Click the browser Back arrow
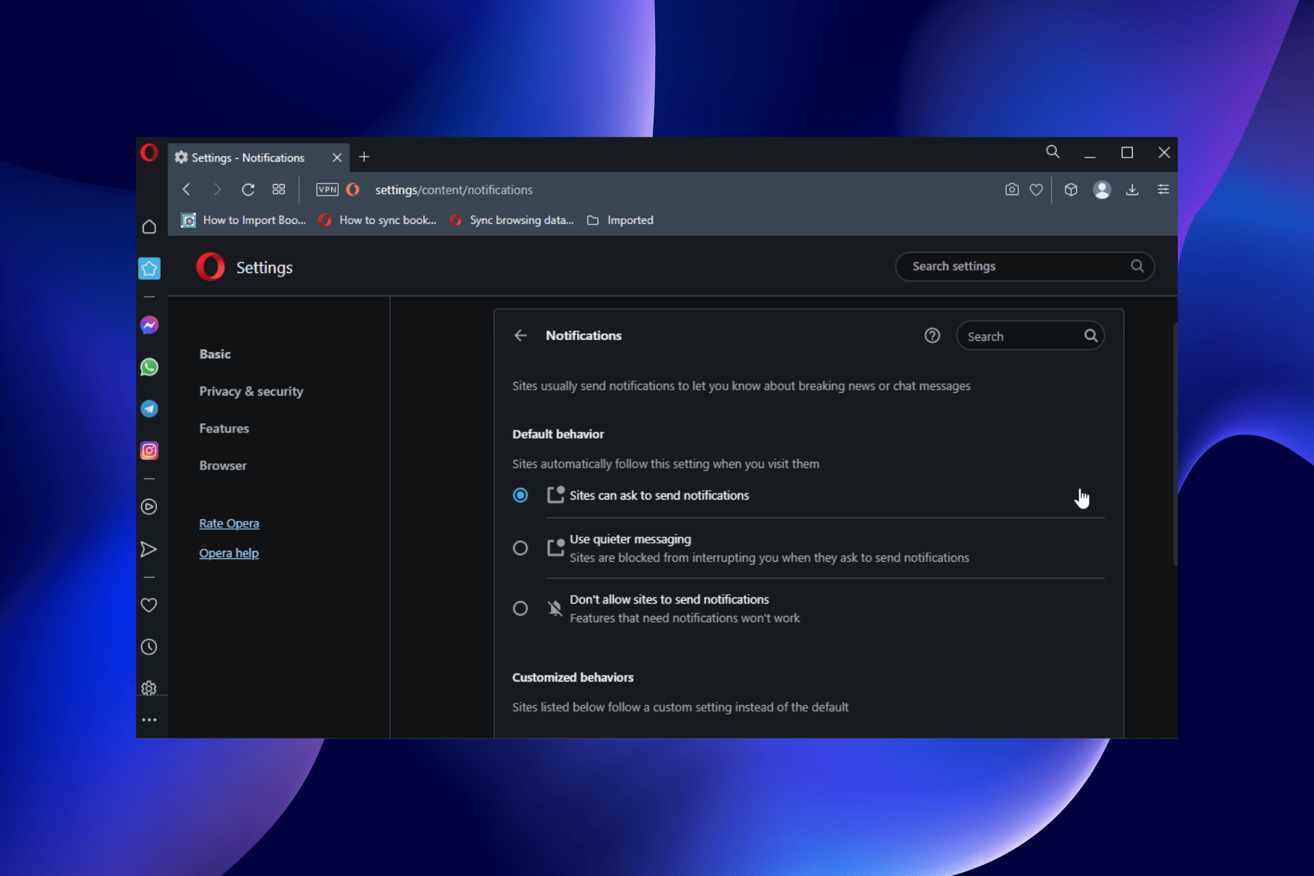1314x876 pixels. point(186,190)
